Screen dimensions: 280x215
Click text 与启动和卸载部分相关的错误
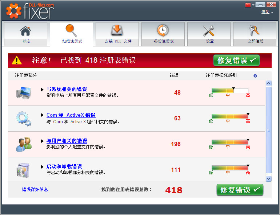(x=76, y=173)
